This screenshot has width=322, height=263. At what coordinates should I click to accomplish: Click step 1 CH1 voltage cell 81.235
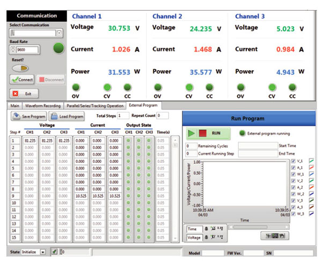[x=30, y=141]
